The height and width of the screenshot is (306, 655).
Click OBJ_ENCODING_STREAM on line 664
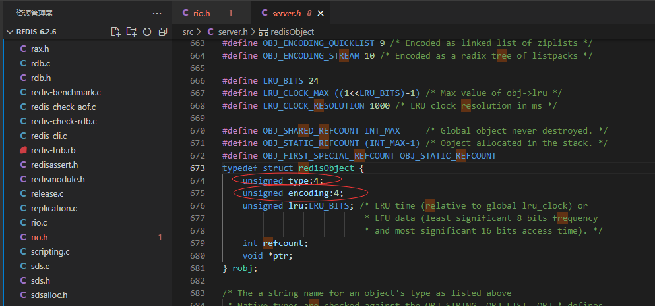tap(311, 56)
